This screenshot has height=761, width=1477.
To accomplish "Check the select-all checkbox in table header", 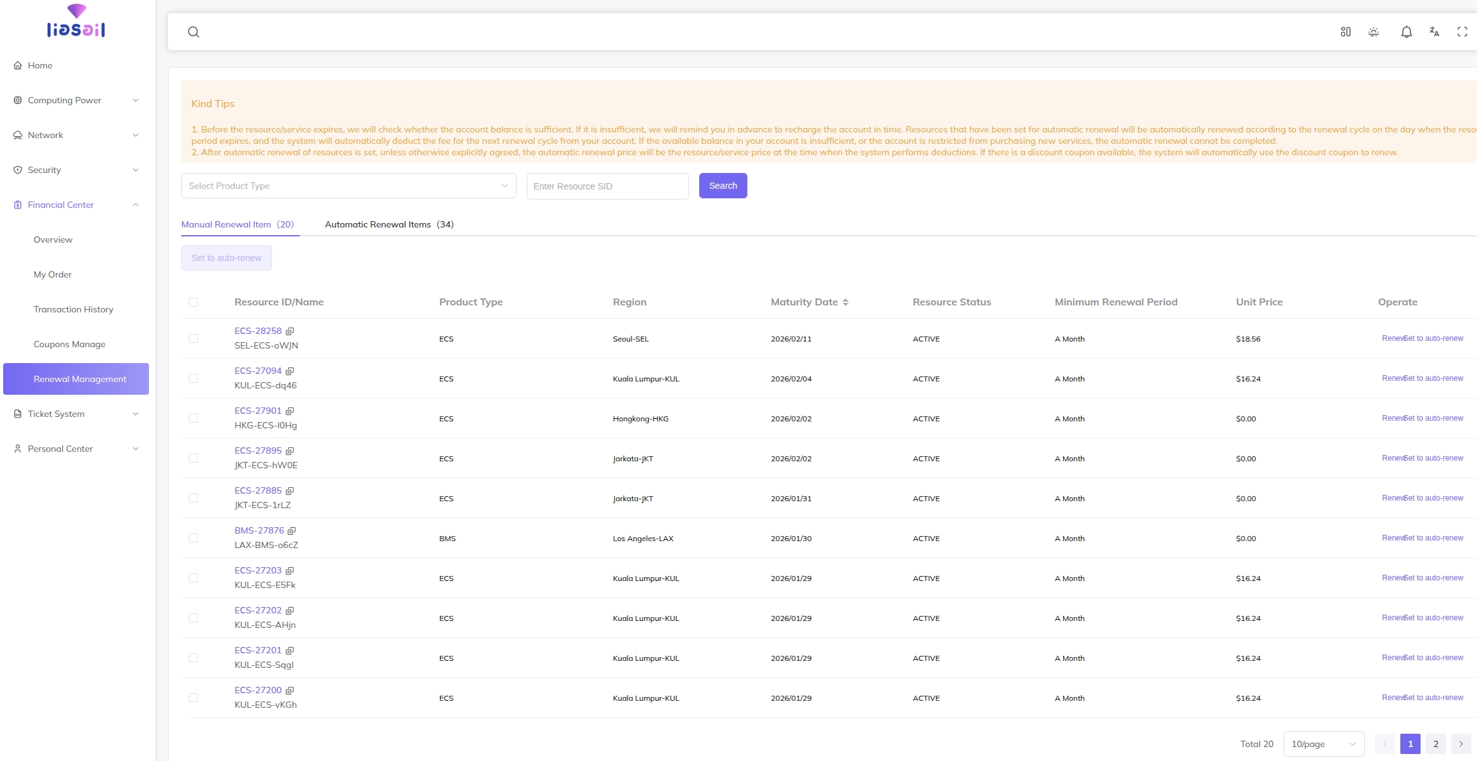I will 193,302.
